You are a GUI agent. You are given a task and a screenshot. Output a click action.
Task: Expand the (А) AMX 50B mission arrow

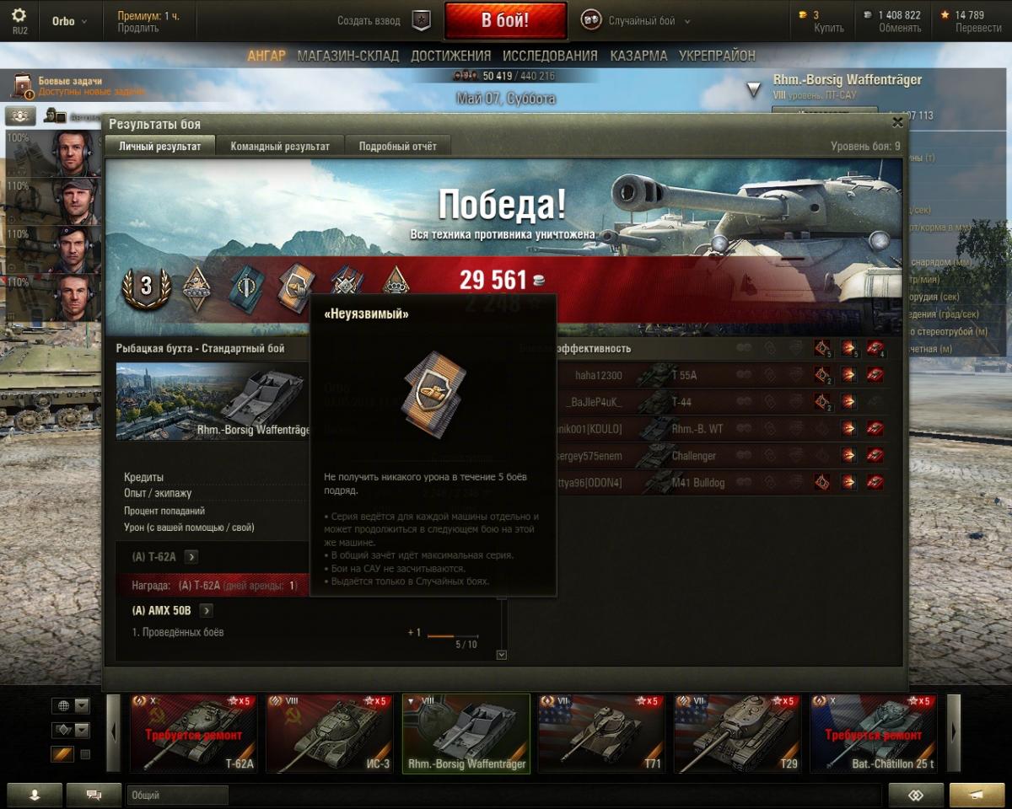click(x=206, y=610)
